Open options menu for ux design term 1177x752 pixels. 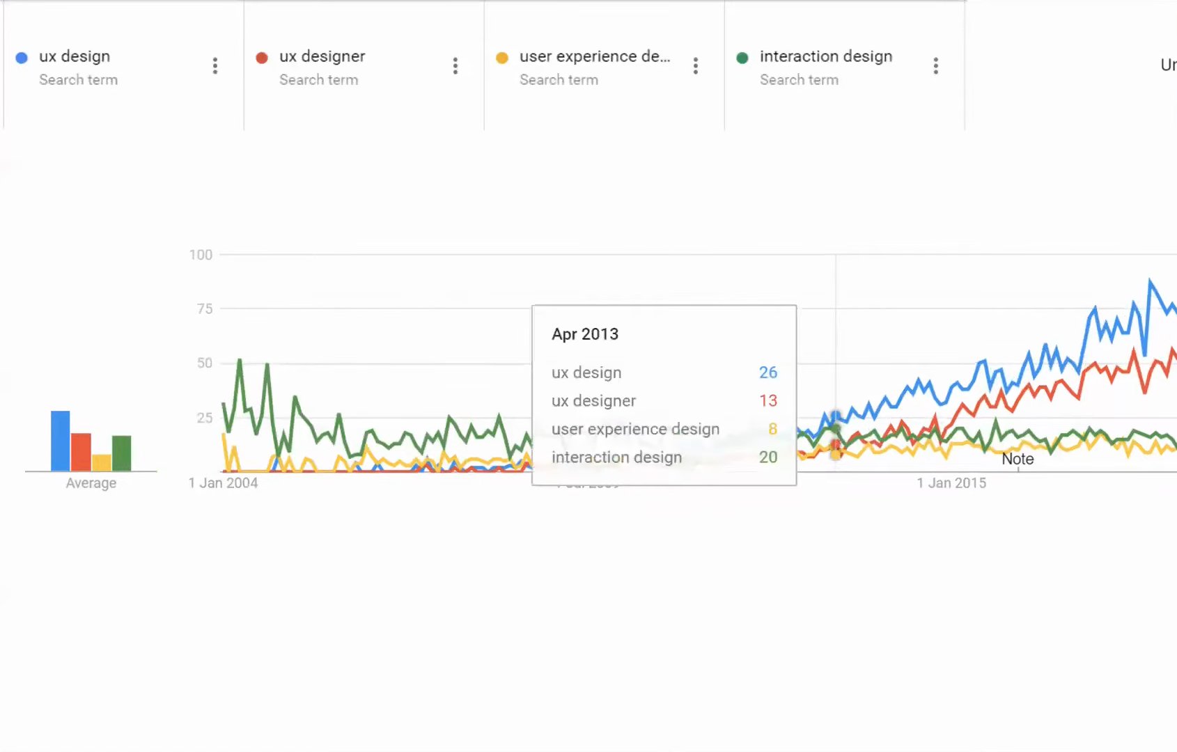tap(215, 66)
